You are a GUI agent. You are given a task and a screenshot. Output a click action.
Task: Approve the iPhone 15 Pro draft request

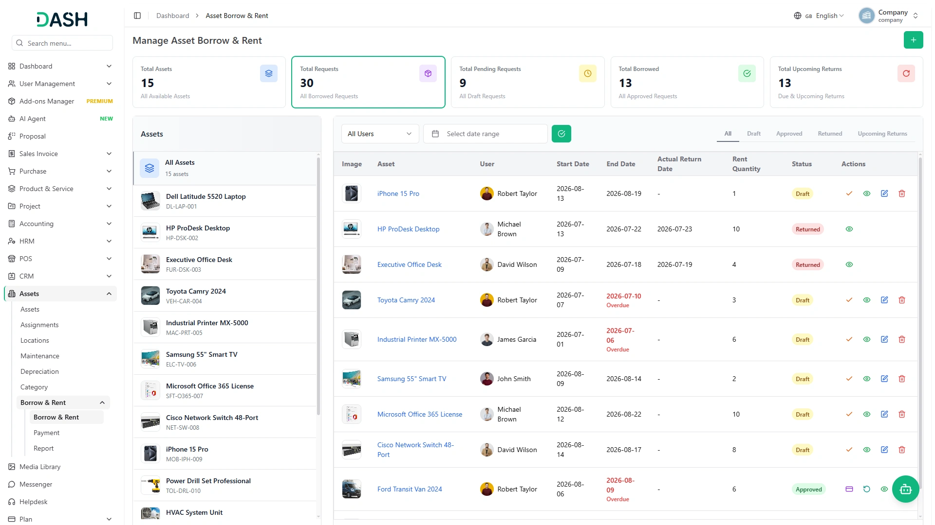[849, 193]
